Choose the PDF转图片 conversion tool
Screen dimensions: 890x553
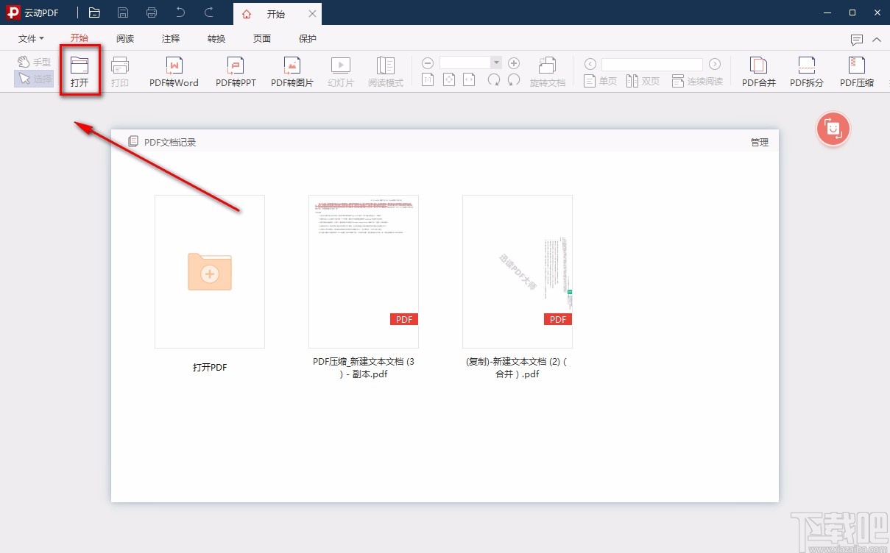coord(292,71)
